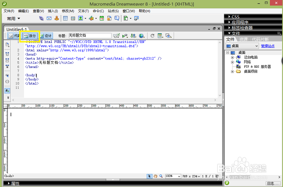Viewport: 283px width, 187px height.
Task: Open the View Options icon
Action: coord(161,36)
